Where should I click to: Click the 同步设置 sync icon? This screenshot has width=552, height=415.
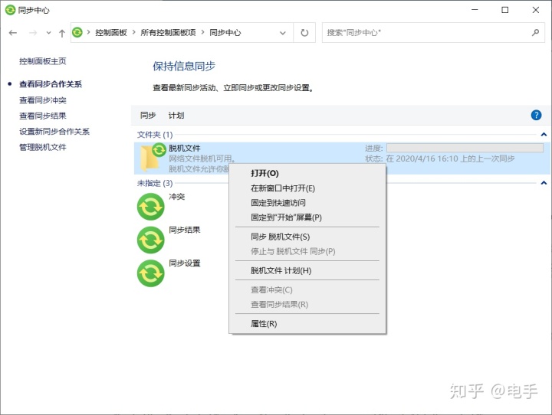tap(151, 273)
